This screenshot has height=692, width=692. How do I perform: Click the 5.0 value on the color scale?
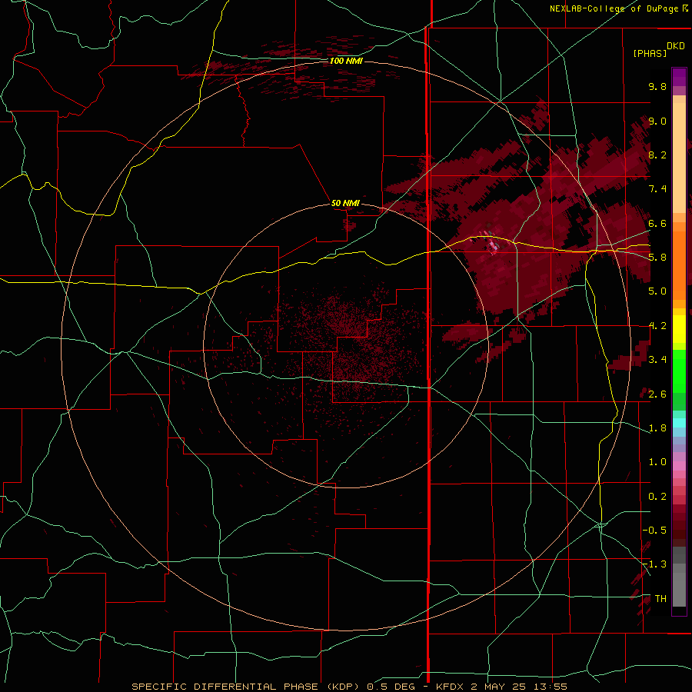(x=657, y=291)
